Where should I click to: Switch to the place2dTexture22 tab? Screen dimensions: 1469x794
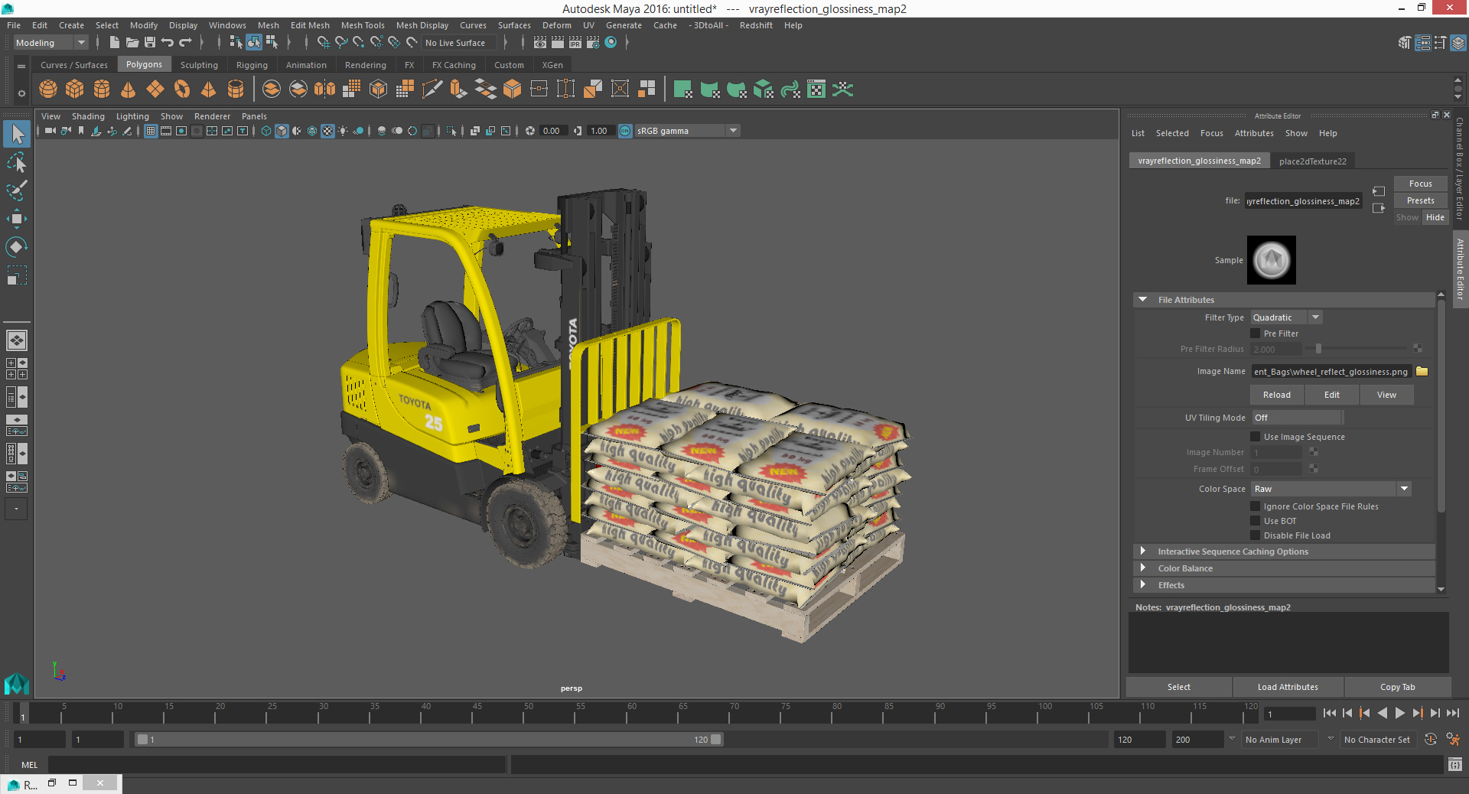pos(1312,161)
